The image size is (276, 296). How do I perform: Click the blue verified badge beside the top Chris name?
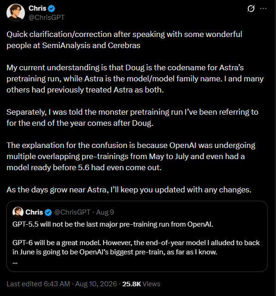coord(51,8)
